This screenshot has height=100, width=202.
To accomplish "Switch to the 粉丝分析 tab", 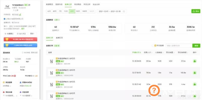I will 96,4.
